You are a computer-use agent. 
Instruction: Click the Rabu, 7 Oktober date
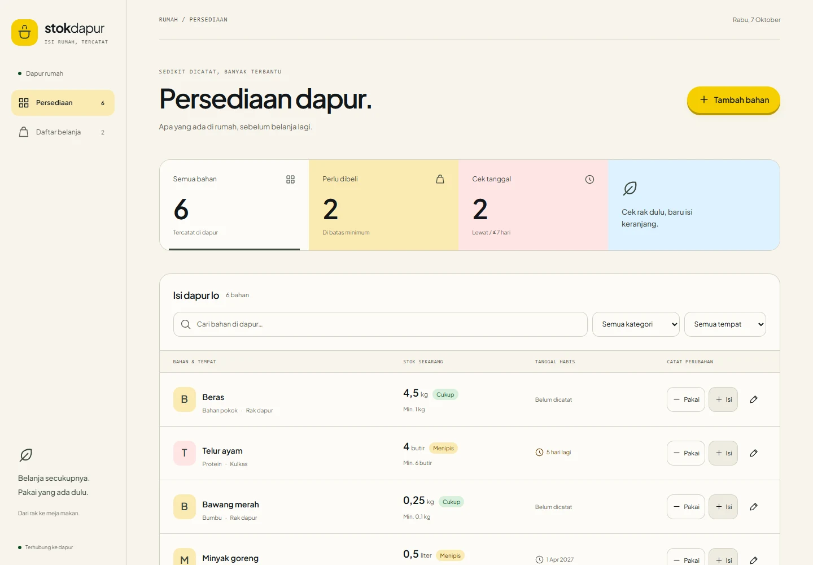coord(757,20)
